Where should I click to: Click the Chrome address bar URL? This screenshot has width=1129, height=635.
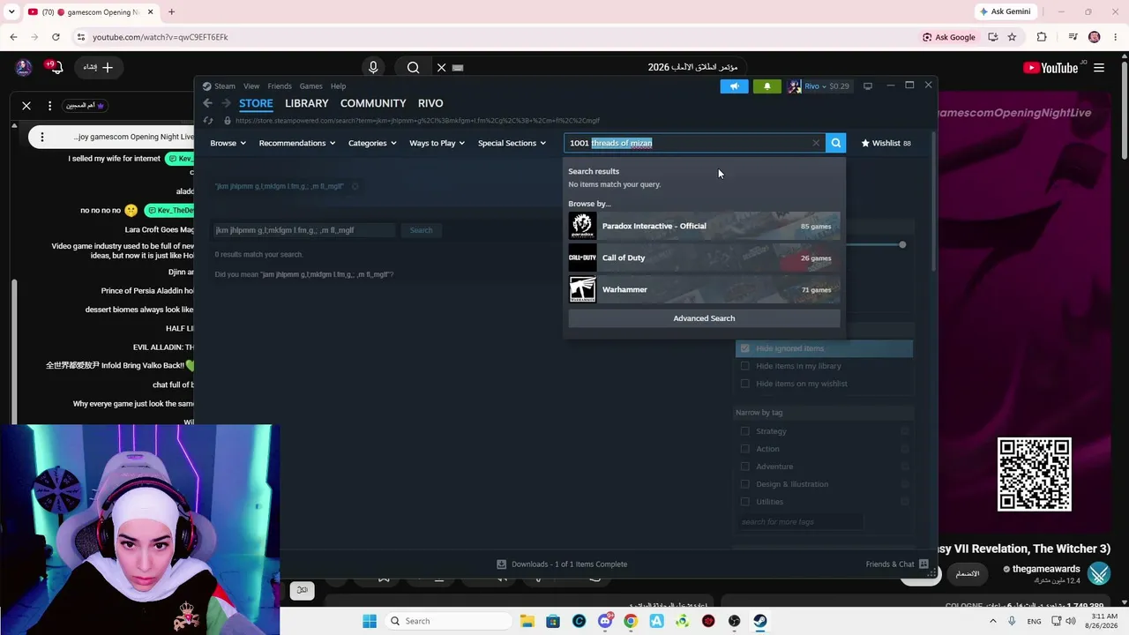click(x=160, y=37)
